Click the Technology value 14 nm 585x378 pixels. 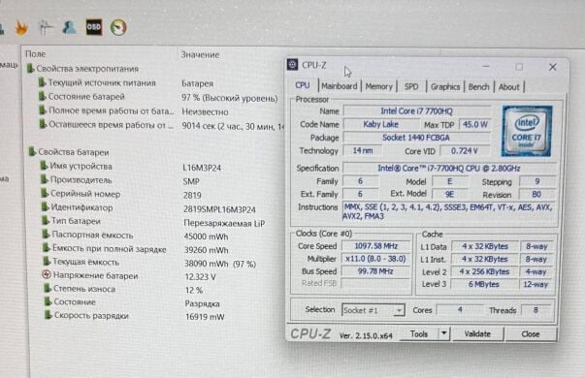363,150
